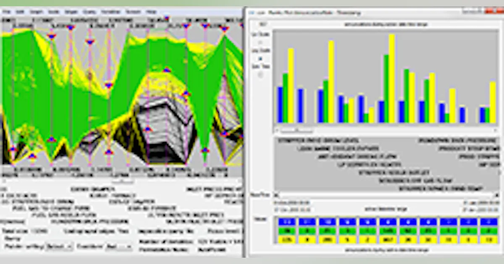
Task: Select the upper range handle on the fifth parallel axis
Action: pos(90,41)
